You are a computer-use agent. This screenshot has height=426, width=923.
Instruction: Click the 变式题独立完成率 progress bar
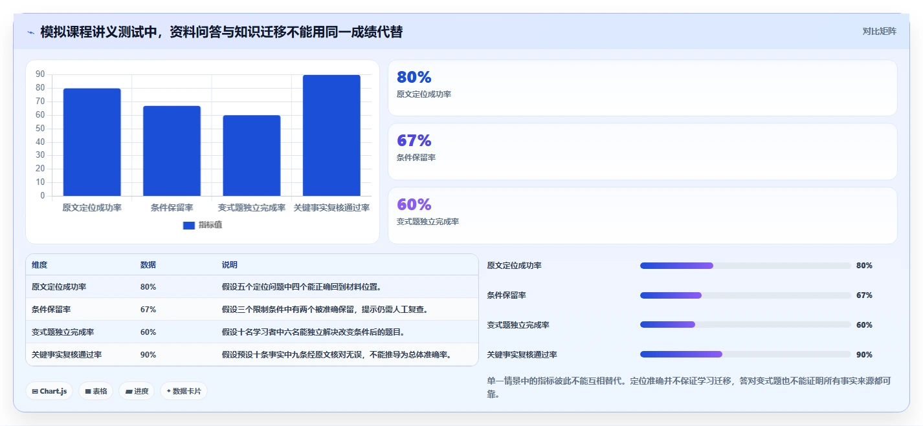tap(745, 325)
